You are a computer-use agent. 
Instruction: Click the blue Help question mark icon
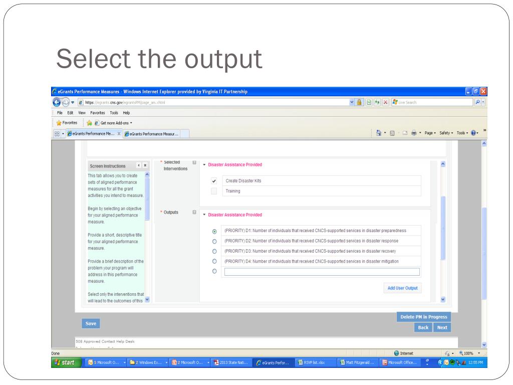click(x=473, y=133)
